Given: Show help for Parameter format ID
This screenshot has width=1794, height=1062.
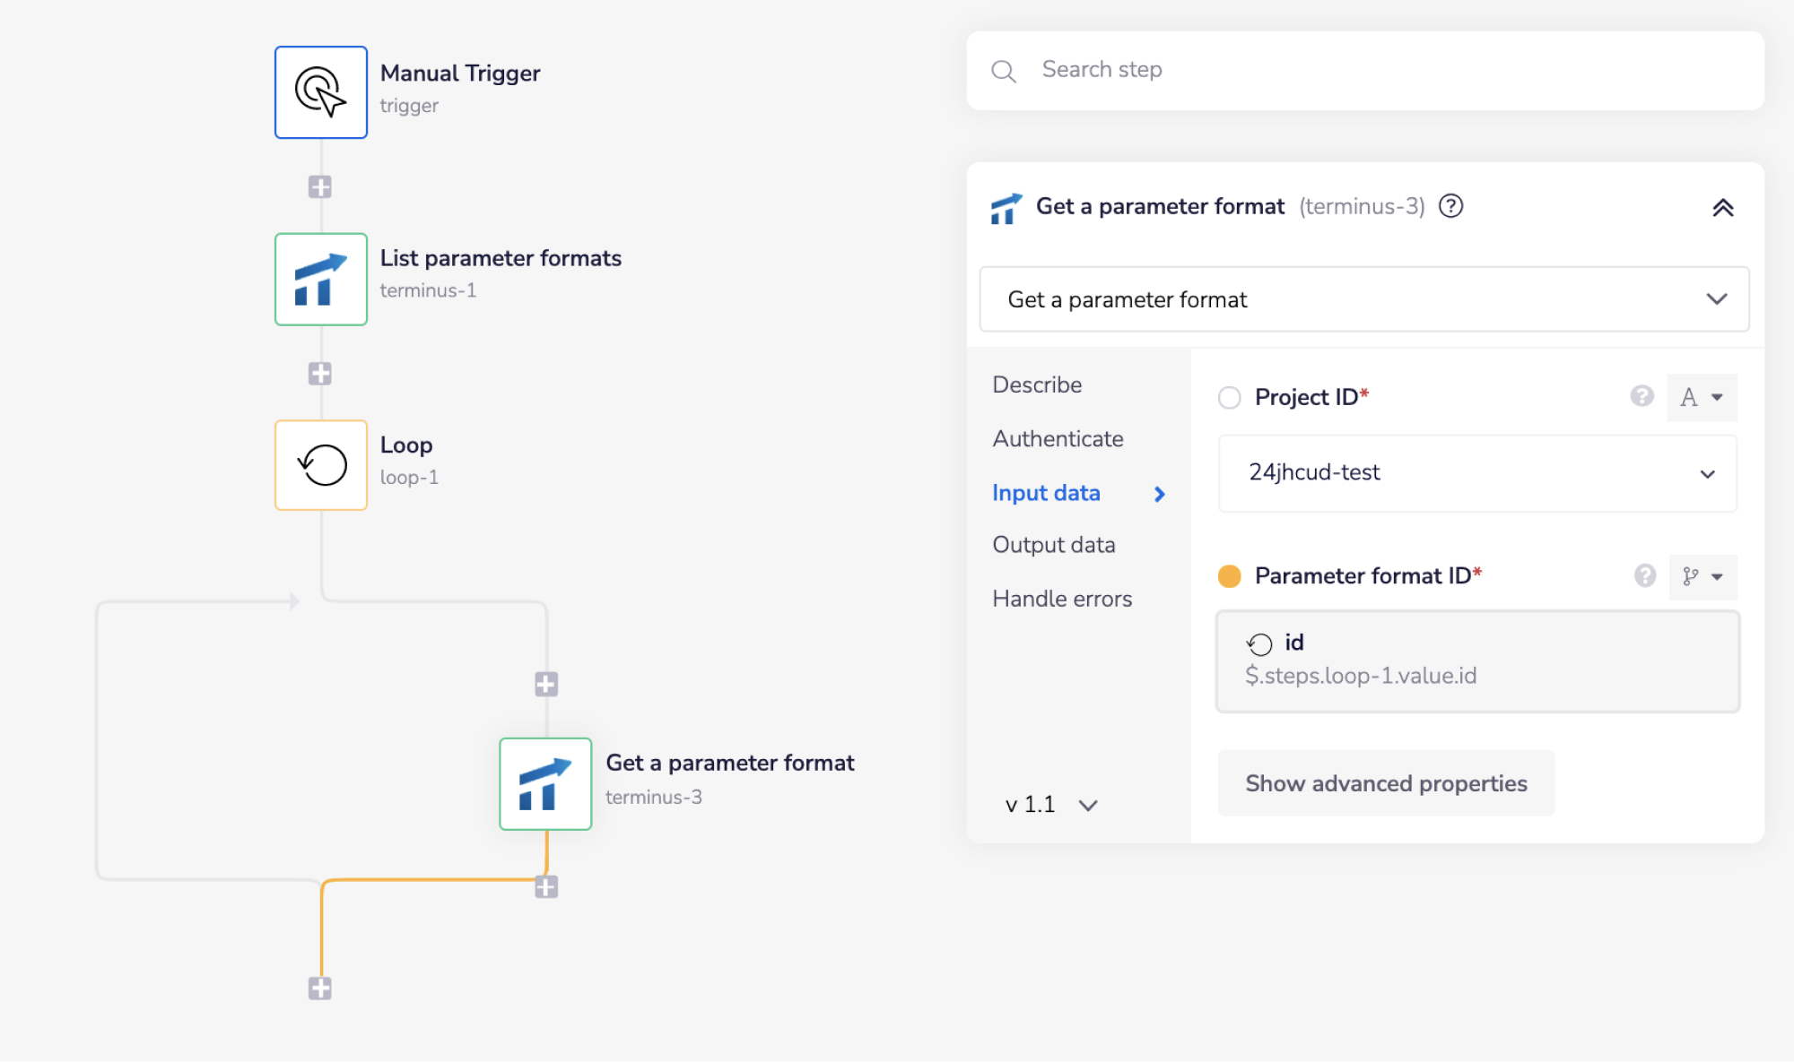Looking at the screenshot, I should (x=1644, y=575).
